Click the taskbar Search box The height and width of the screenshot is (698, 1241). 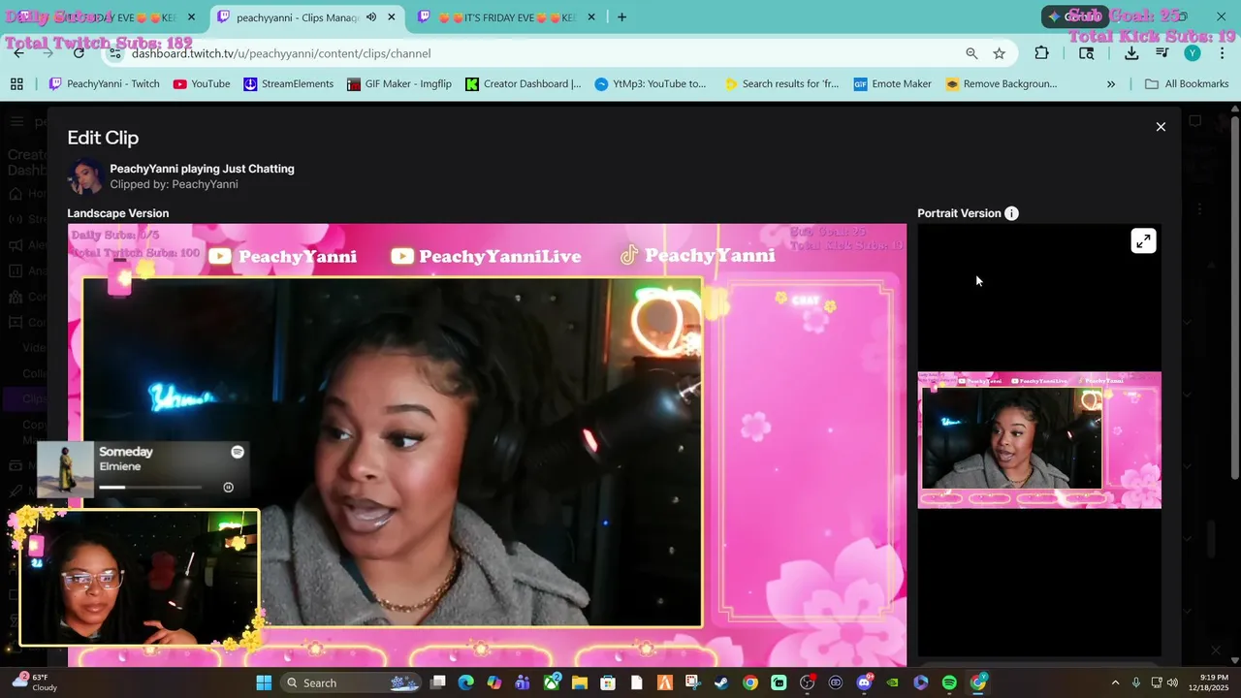point(353,682)
